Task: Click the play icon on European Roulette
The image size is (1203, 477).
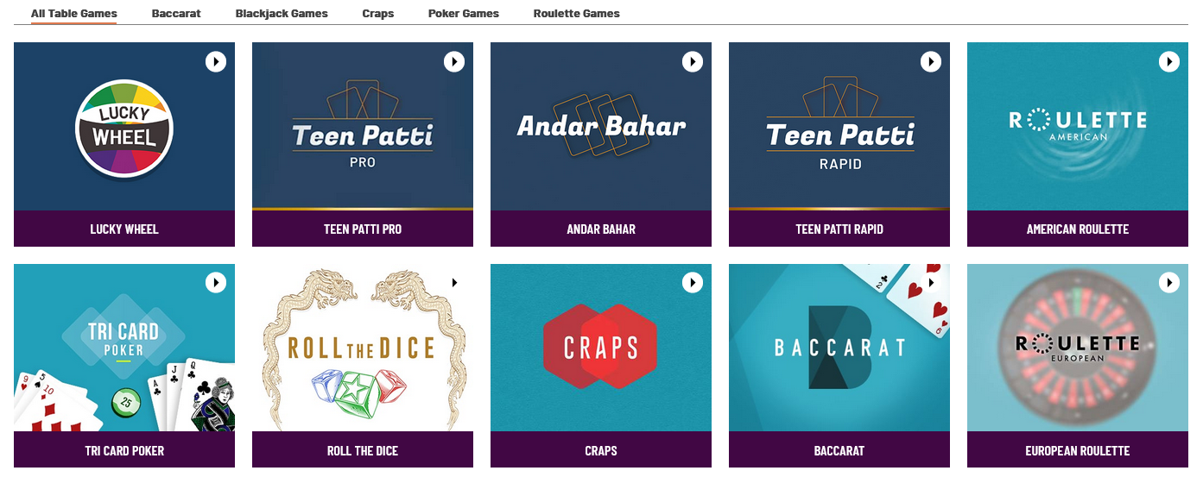Action: point(1169,282)
